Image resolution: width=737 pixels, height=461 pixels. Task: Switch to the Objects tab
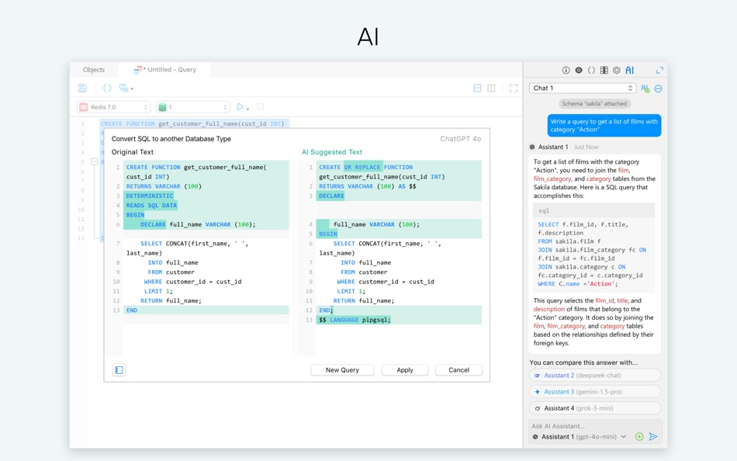click(x=94, y=70)
